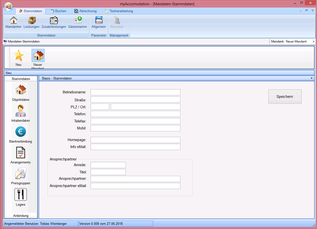Screen dimensions: 317x229
Task: Open the Leistungen master data
Action: (31, 22)
